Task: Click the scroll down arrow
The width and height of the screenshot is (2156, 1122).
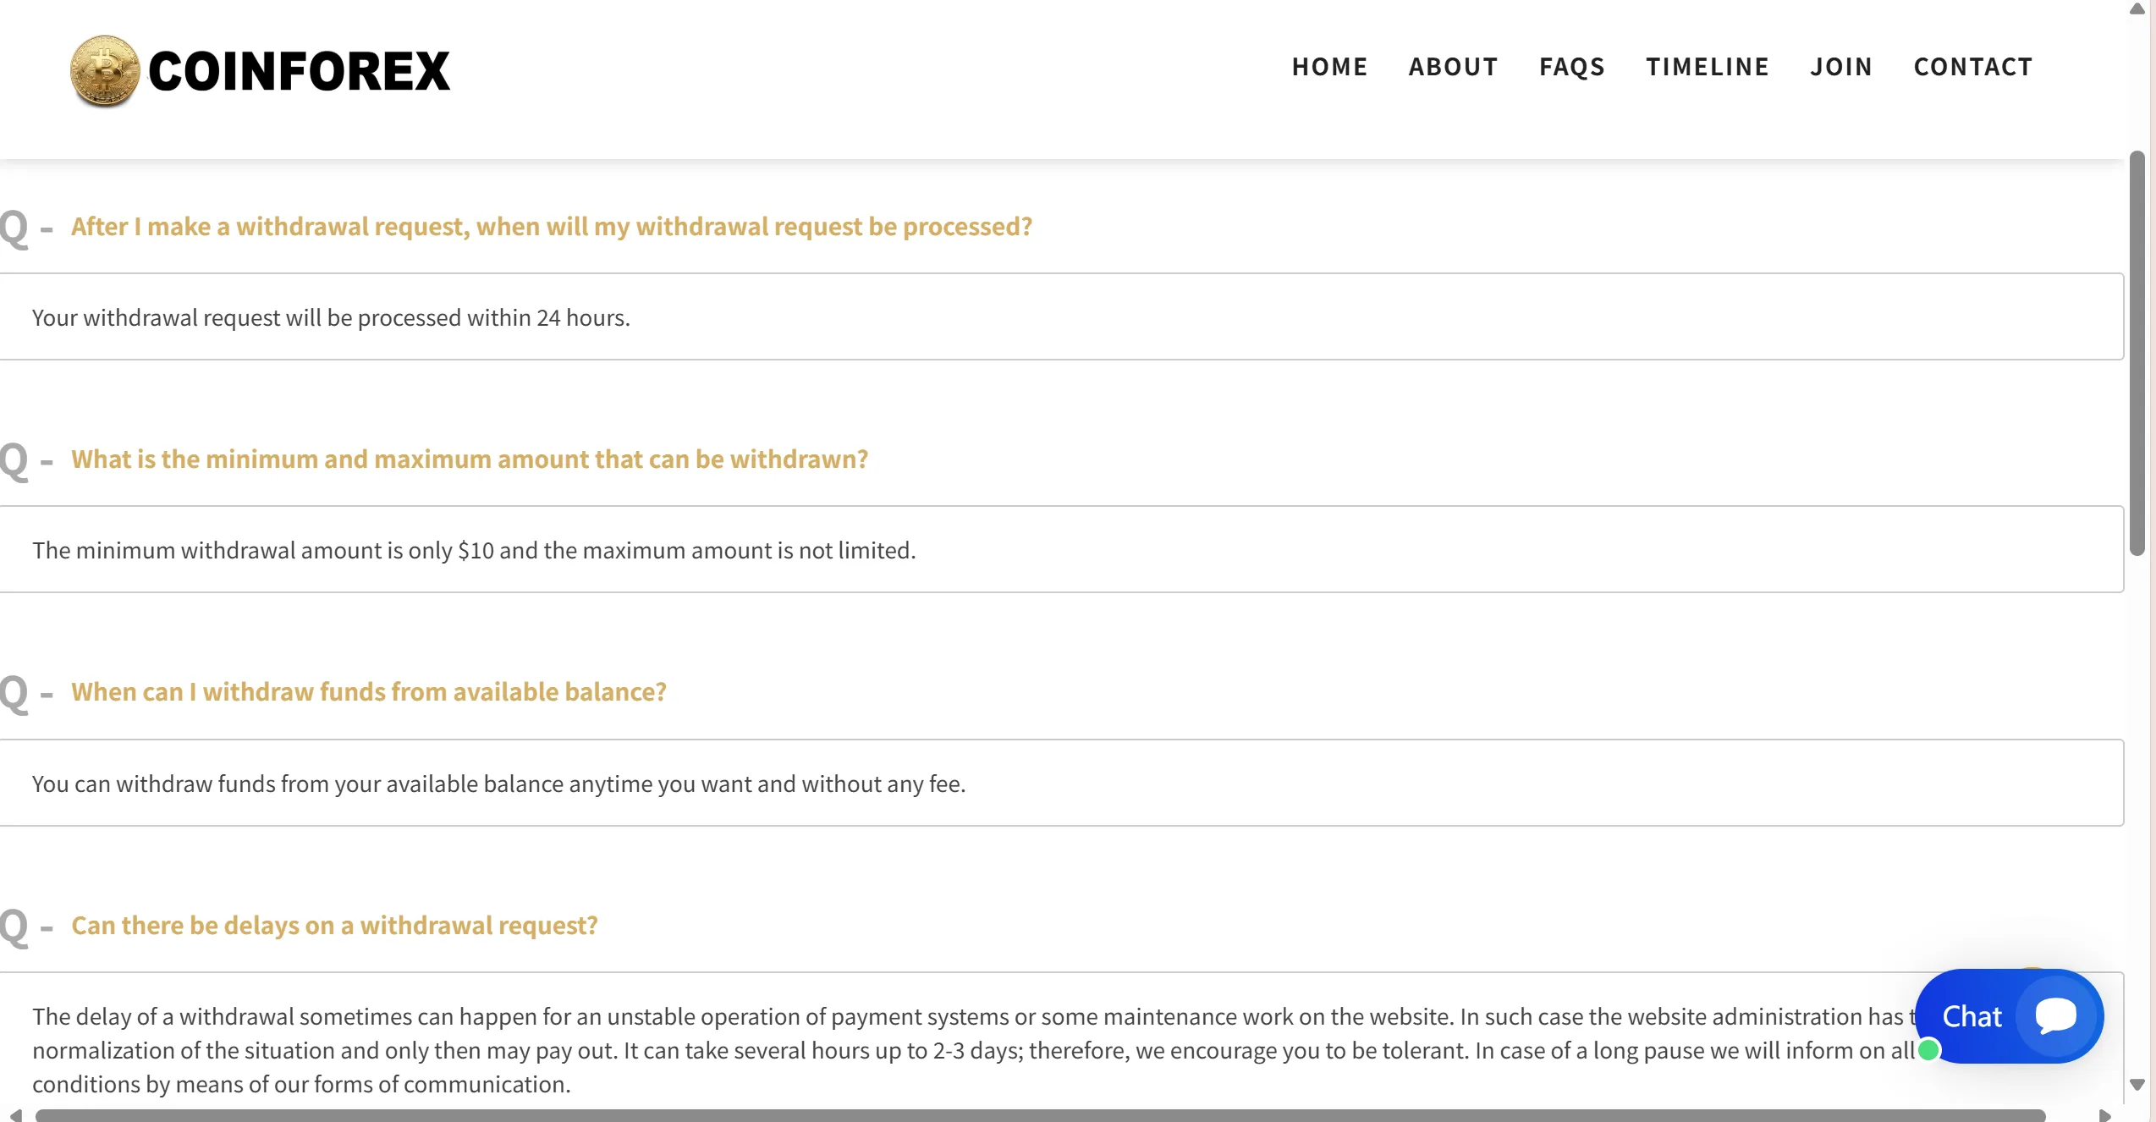Action: [2137, 1085]
